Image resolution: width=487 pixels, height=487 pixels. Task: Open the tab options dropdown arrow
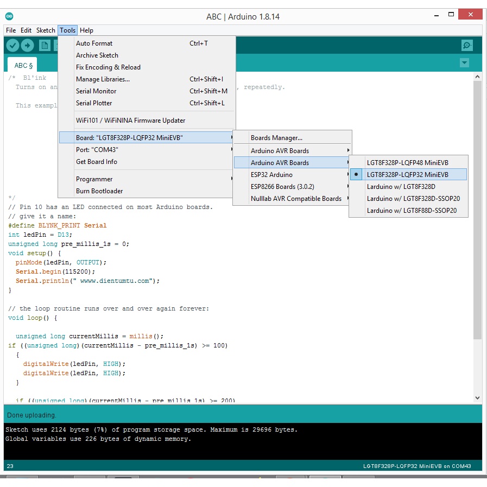click(464, 63)
